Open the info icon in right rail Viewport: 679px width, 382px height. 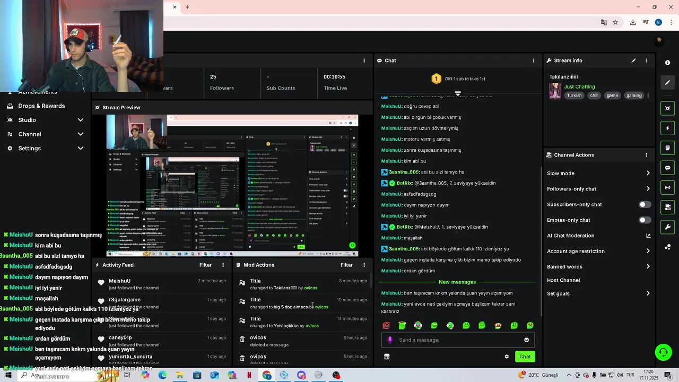point(667,63)
